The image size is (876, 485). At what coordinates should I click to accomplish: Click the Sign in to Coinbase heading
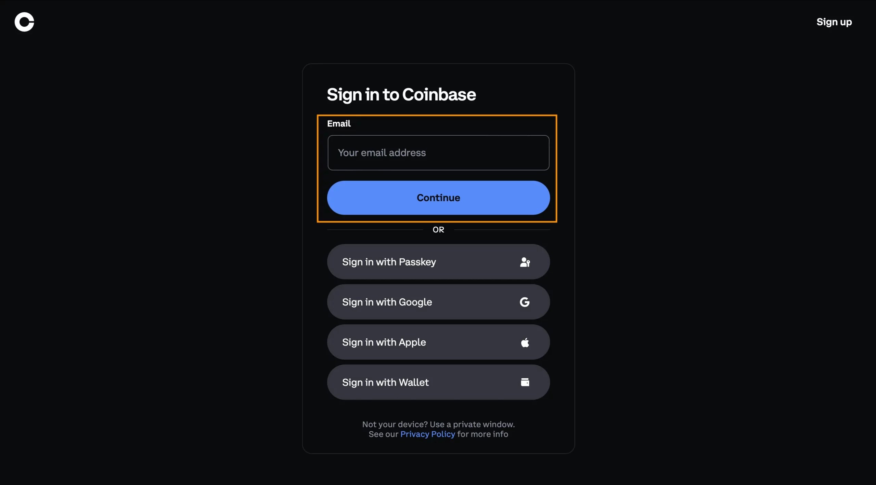(401, 95)
